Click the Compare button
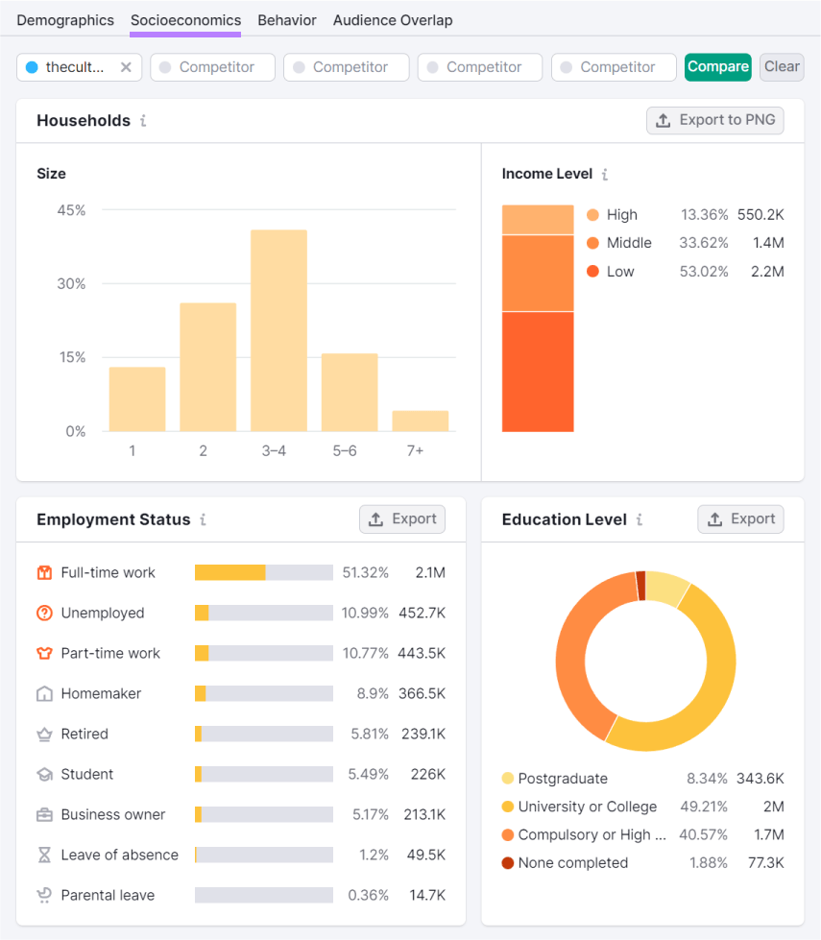Image resolution: width=821 pixels, height=940 pixels. pos(717,67)
